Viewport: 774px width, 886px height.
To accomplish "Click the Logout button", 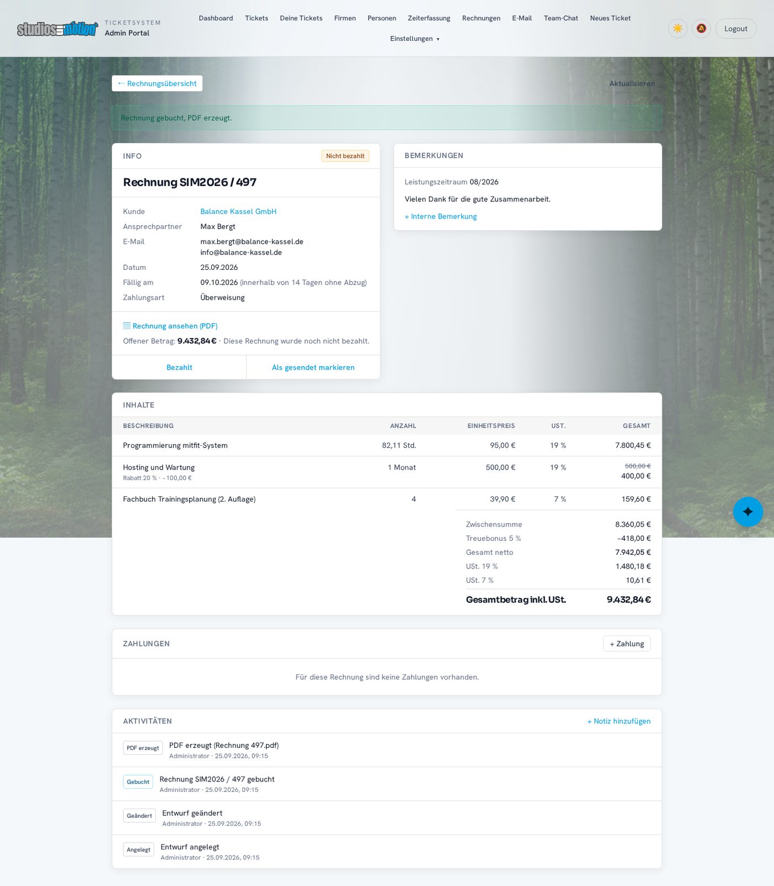I will click(736, 29).
